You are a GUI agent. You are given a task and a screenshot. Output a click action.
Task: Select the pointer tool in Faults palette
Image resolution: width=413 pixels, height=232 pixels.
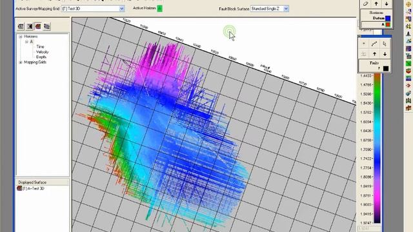[x=385, y=44]
